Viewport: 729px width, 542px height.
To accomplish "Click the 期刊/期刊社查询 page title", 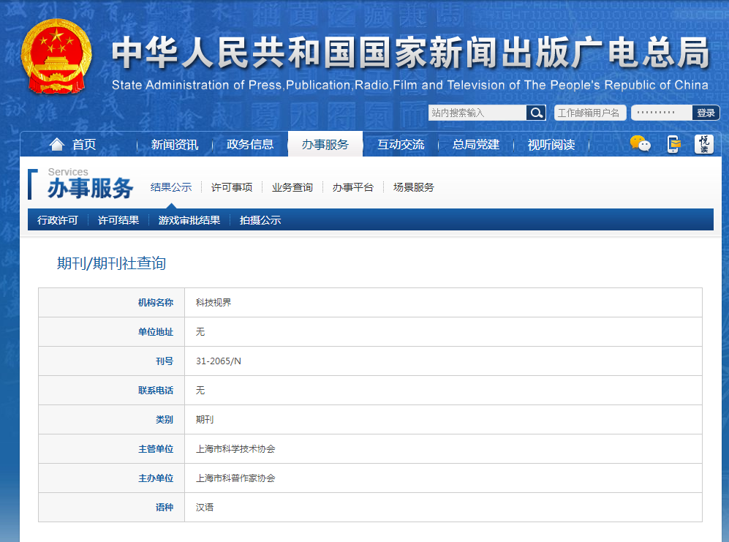I will [112, 263].
